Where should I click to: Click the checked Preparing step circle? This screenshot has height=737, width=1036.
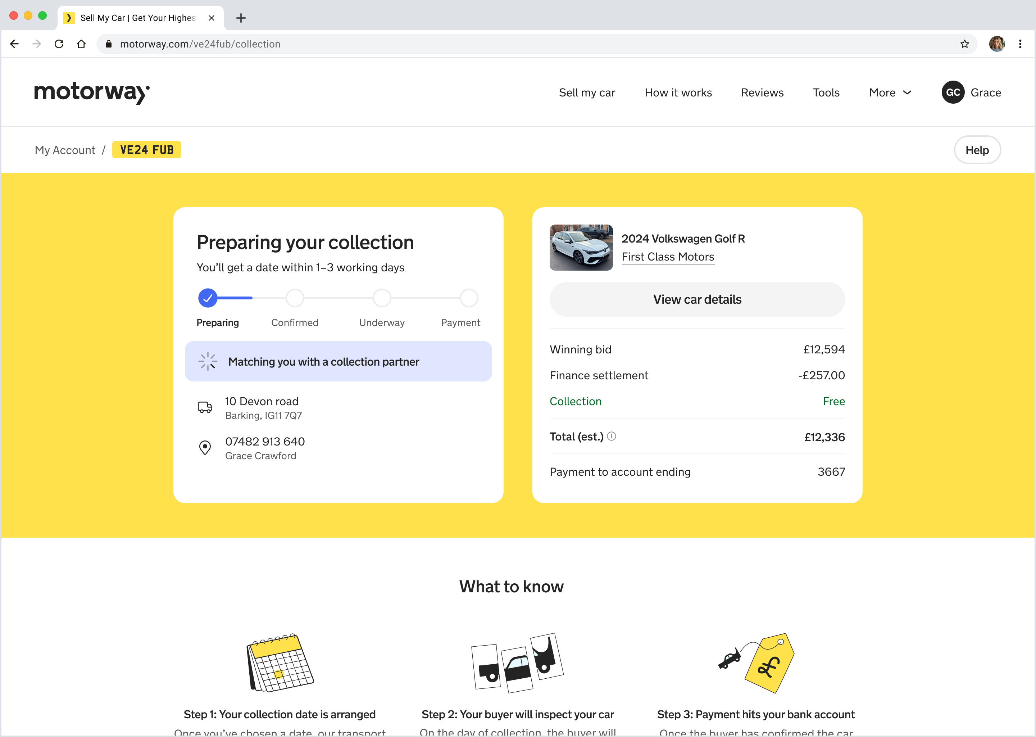(208, 298)
